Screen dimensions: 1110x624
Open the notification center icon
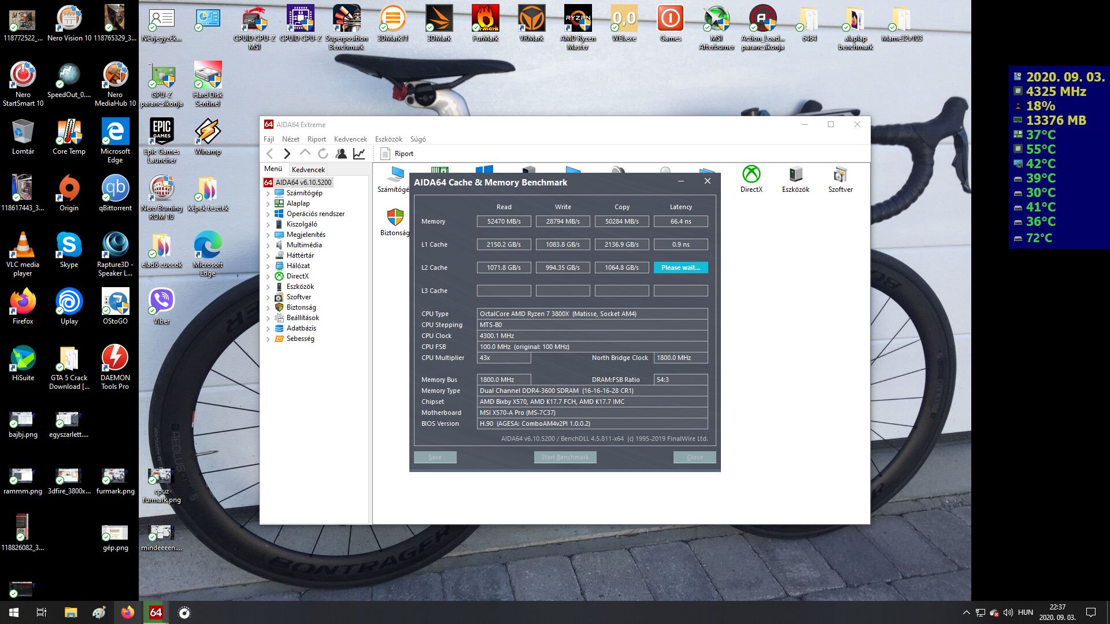pyautogui.click(x=1091, y=612)
